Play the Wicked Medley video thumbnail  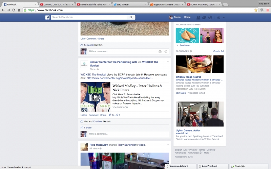point(96,97)
